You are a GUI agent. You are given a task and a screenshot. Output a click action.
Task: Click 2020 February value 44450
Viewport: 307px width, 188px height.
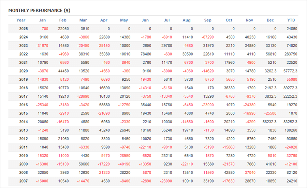coord(63,71)
